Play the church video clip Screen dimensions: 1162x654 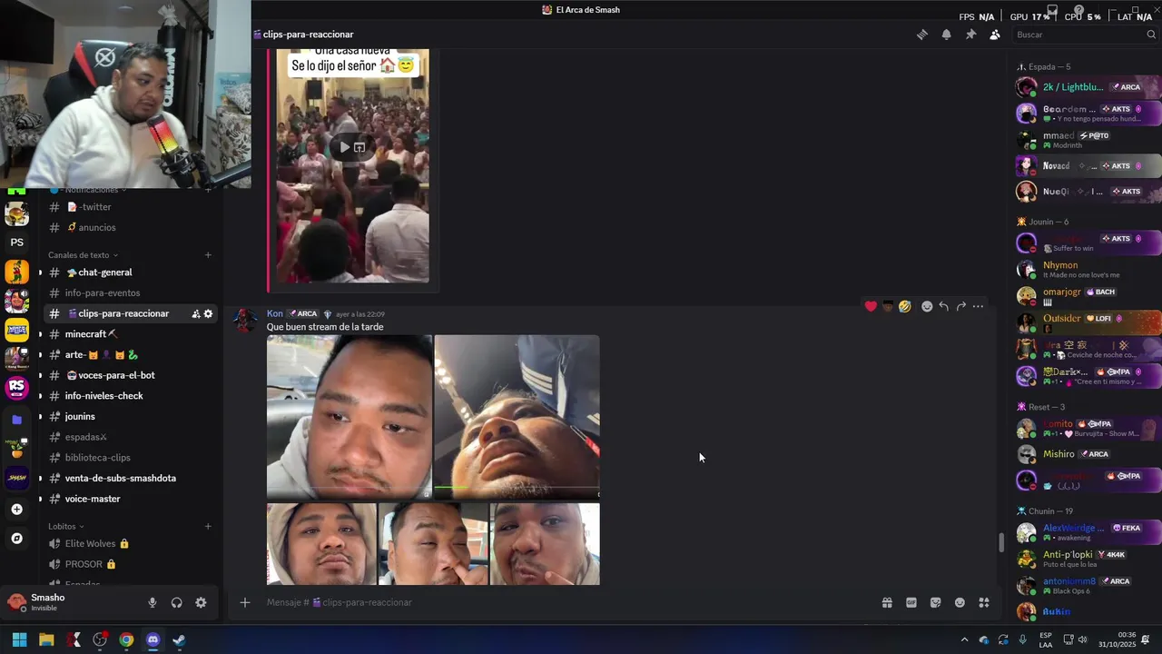344,146
